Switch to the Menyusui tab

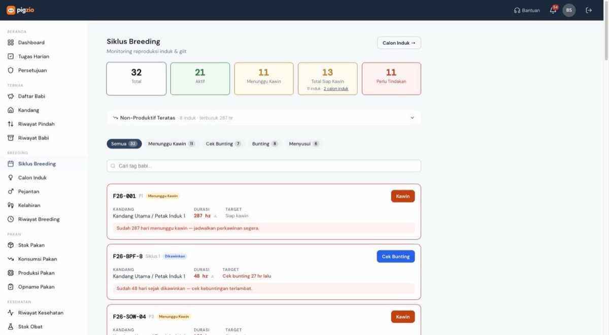pos(304,144)
